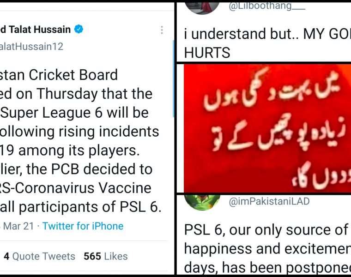Click the 'i understand but' tweet text
Image resolution: width=351 pixels, height=277 pixels.
pos(267,43)
